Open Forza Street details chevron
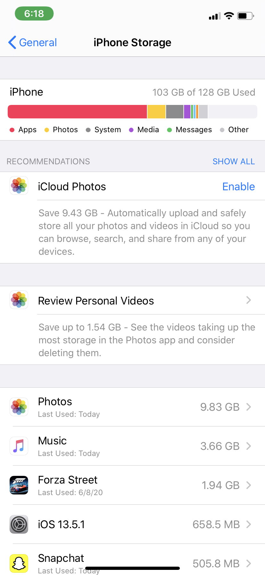Viewport: 265px width, 575px height. tap(249, 485)
